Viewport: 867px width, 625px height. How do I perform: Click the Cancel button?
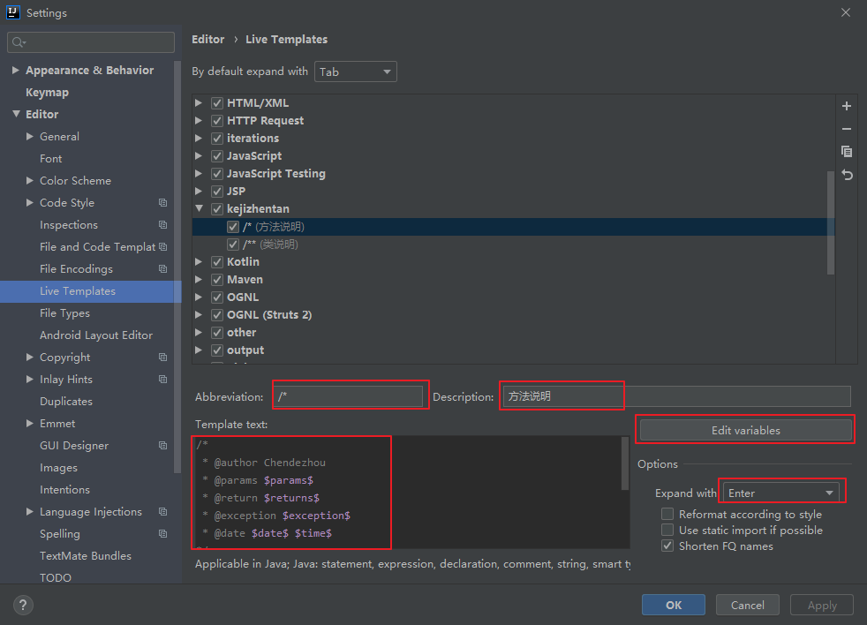pyautogui.click(x=748, y=605)
